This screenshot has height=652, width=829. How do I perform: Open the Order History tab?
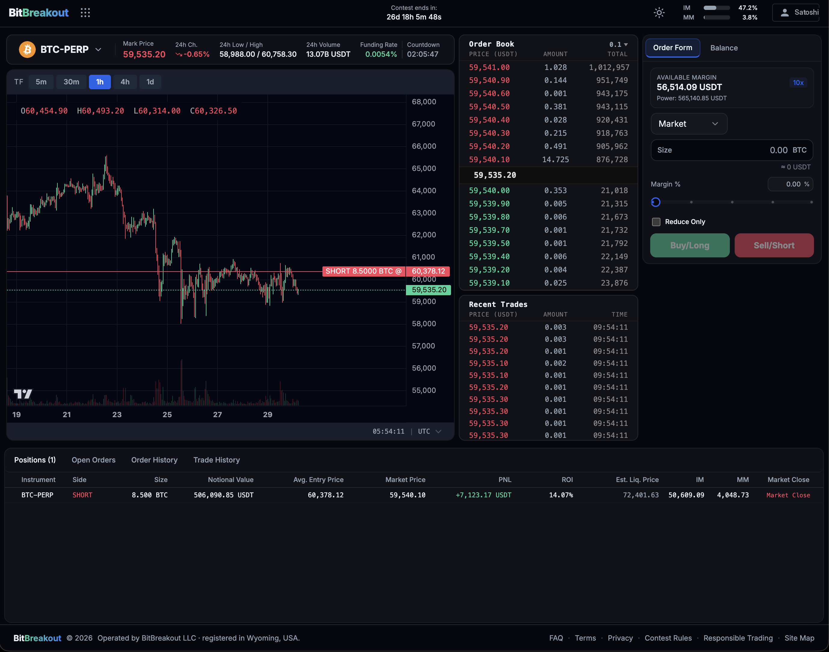pyautogui.click(x=154, y=460)
